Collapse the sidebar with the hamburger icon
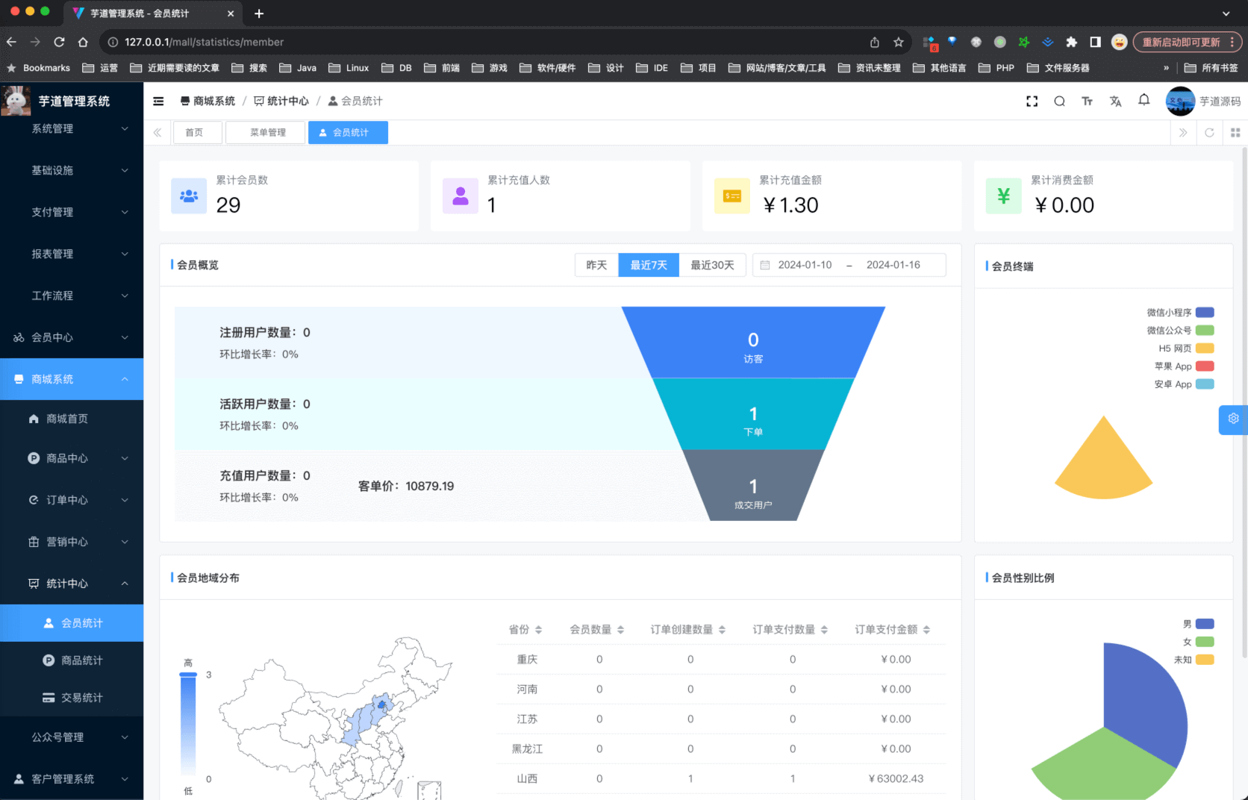This screenshot has width=1248, height=800. coord(158,101)
